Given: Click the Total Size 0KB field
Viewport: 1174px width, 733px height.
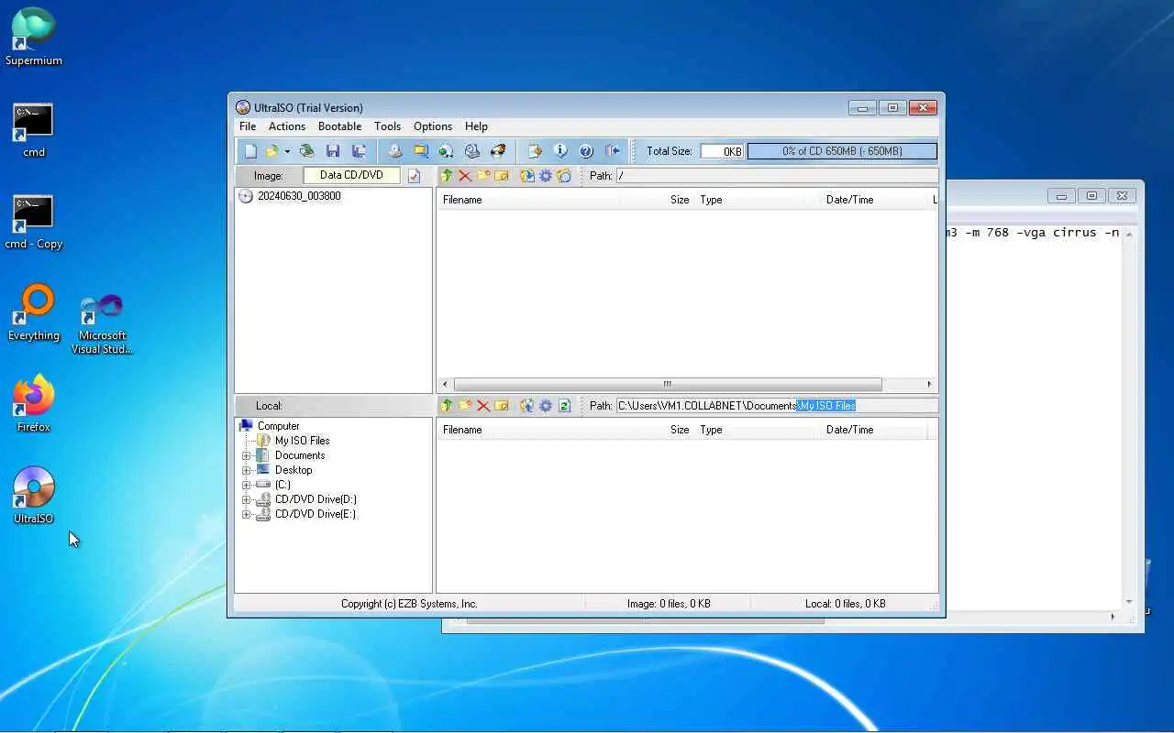Looking at the screenshot, I should (x=722, y=151).
